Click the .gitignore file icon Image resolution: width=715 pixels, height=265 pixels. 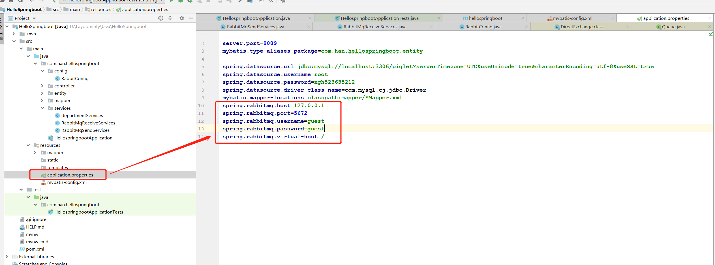(22, 219)
